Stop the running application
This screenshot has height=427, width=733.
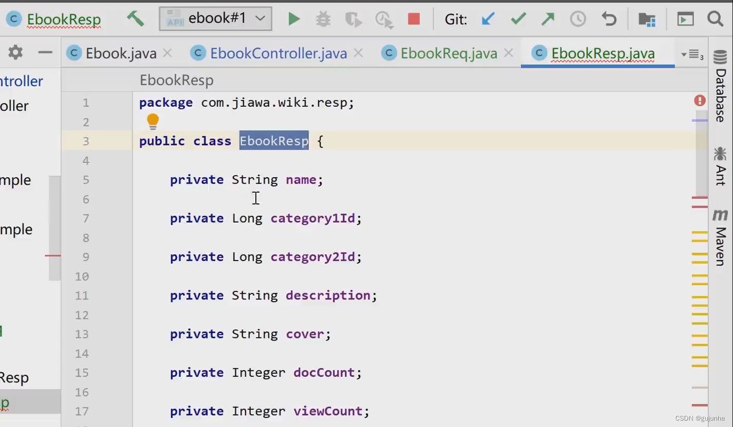coord(414,19)
